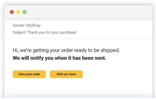Click the View your order button

tap(29, 74)
